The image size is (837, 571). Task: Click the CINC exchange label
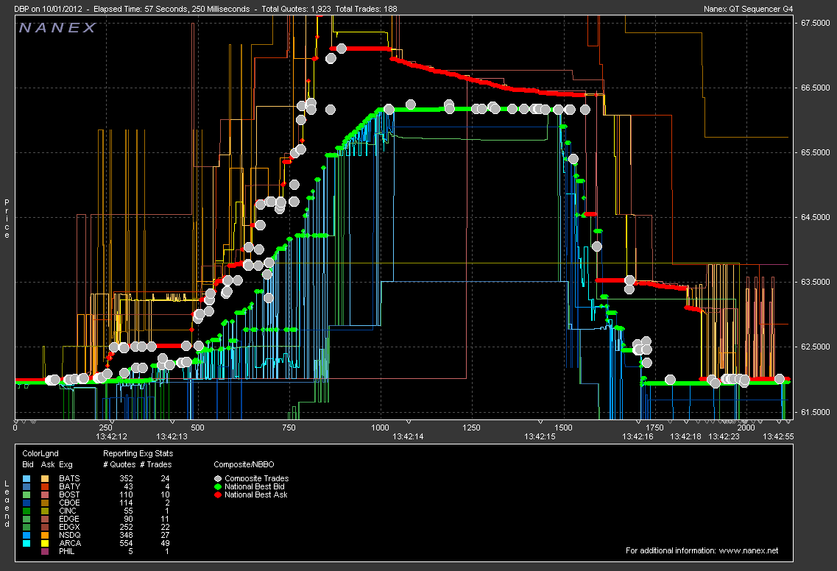tap(68, 511)
